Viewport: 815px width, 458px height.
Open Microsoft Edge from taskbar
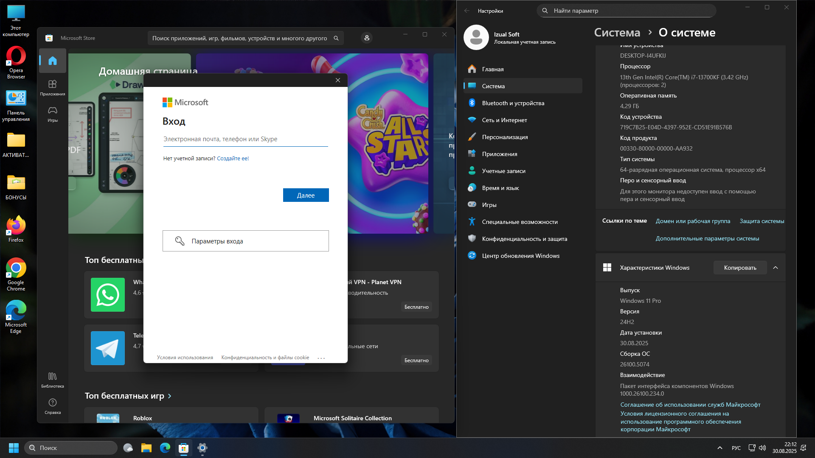pos(165,448)
